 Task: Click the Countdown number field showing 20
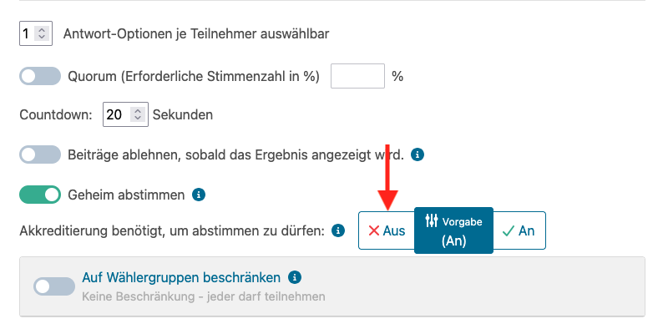pos(125,114)
